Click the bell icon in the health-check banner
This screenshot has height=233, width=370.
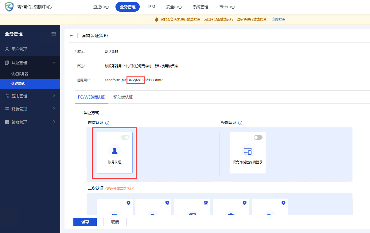click(x=157, y=19)
